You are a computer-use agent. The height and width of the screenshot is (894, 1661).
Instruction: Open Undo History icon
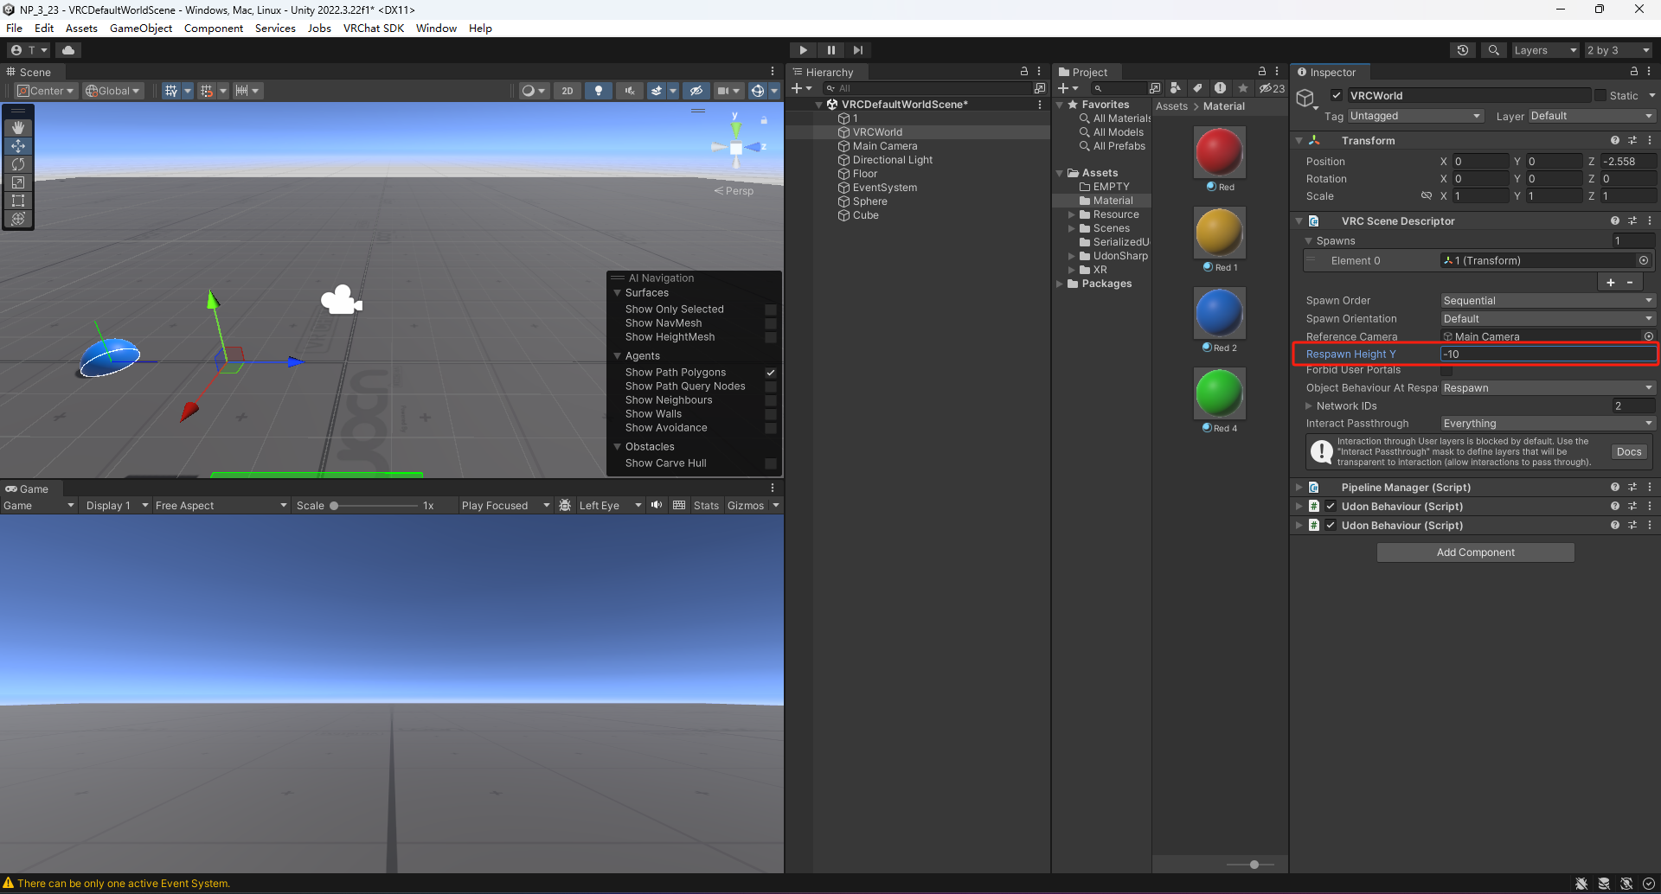point(1463,50)
